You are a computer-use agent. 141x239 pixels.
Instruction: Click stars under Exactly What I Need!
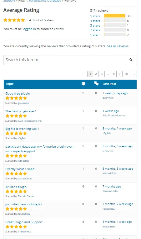point(16,173)
